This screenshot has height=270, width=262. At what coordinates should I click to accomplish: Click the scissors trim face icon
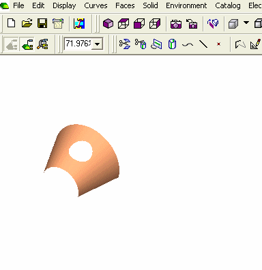[x=125, y=44]
